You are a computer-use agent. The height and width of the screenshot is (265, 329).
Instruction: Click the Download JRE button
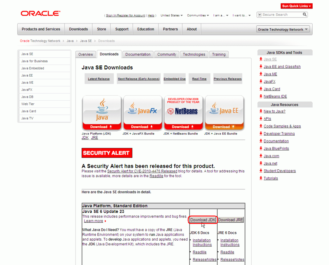231,220
